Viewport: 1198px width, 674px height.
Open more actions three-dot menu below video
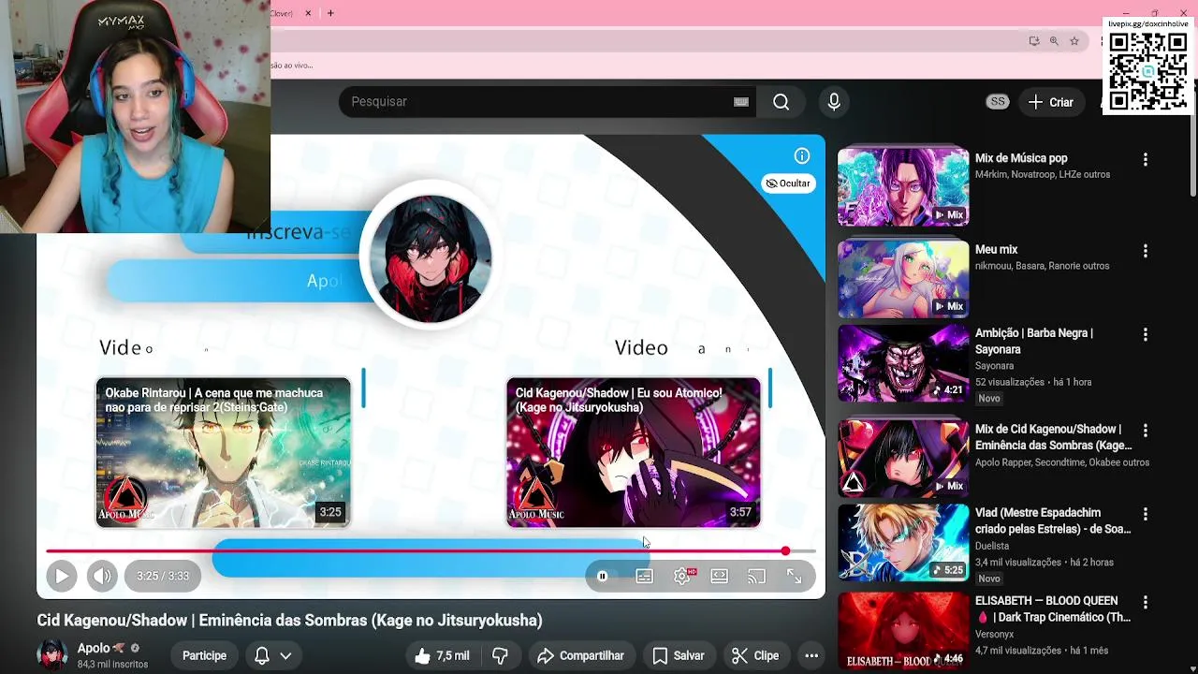[811, 656]
